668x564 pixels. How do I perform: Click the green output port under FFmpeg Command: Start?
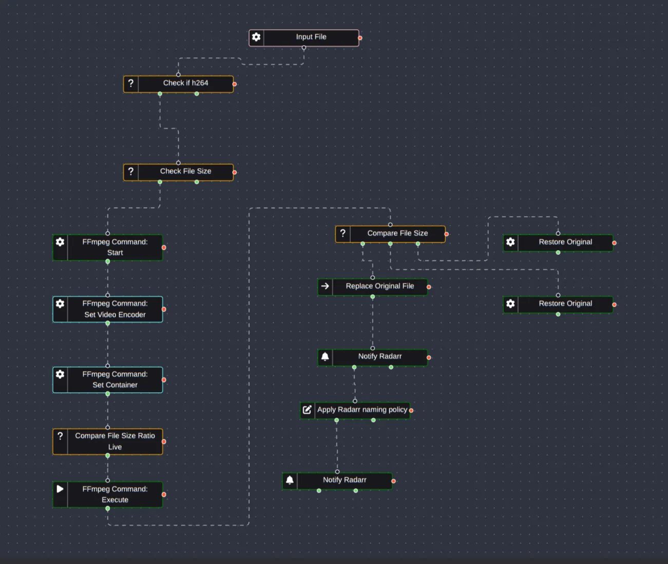tap(108, 261)
